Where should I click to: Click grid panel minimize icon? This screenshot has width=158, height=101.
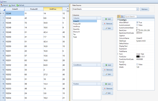click(x=68, y=6)
